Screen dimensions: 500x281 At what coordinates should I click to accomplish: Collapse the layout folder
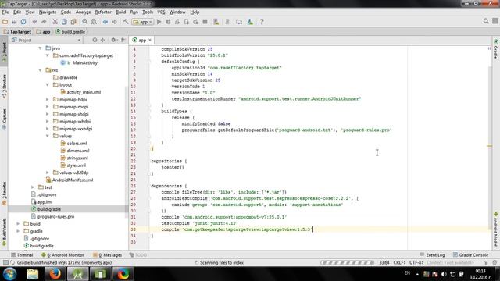click(48, 85)
